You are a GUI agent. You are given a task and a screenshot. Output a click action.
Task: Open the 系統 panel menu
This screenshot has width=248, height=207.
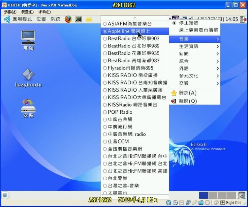(x=55, y=19)
